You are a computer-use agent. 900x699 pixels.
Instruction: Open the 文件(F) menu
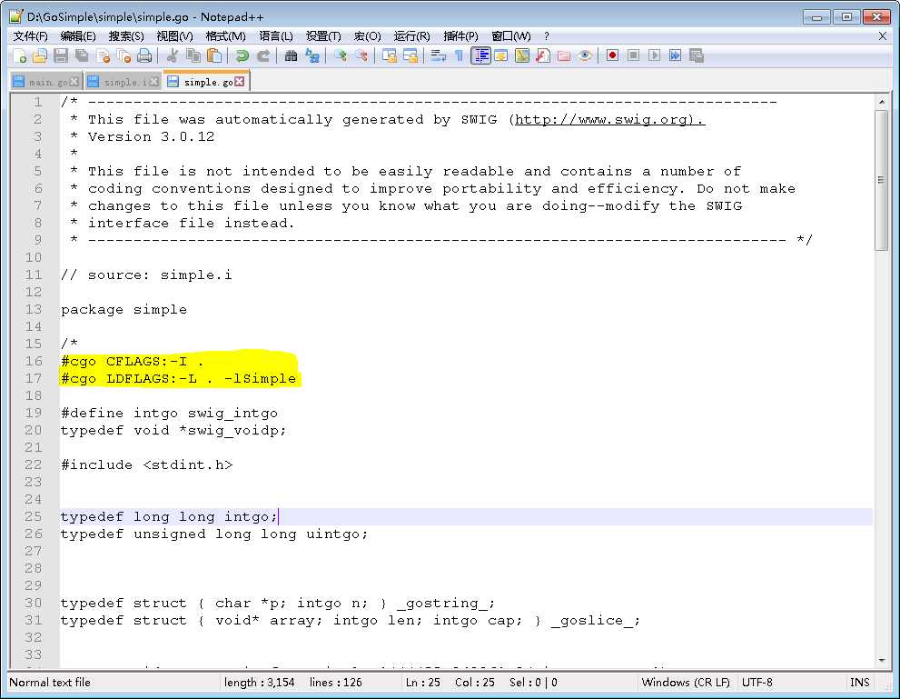pos(30,36)
